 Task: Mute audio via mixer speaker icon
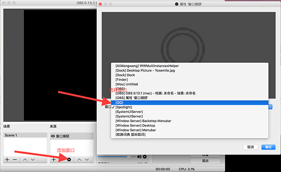pyautogui.click(x=139, y=157)
